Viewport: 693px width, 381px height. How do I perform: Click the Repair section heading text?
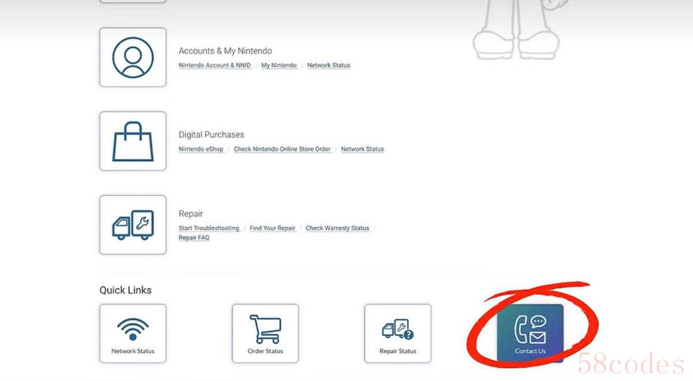(191, 214)
